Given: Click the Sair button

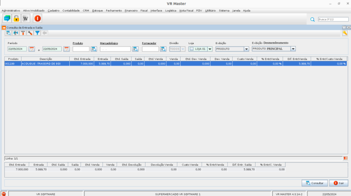Looking at the screenshot, I should (339, 183).
